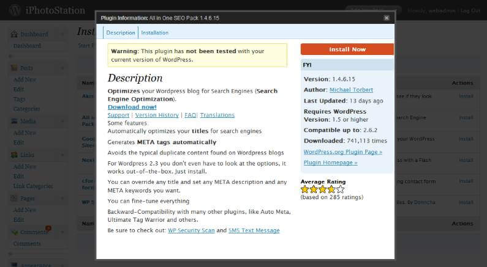The width and height of the screenshot is (487, 267).
Task: Click the '(based on 285 ratings)' text
Action: [332, 197]
